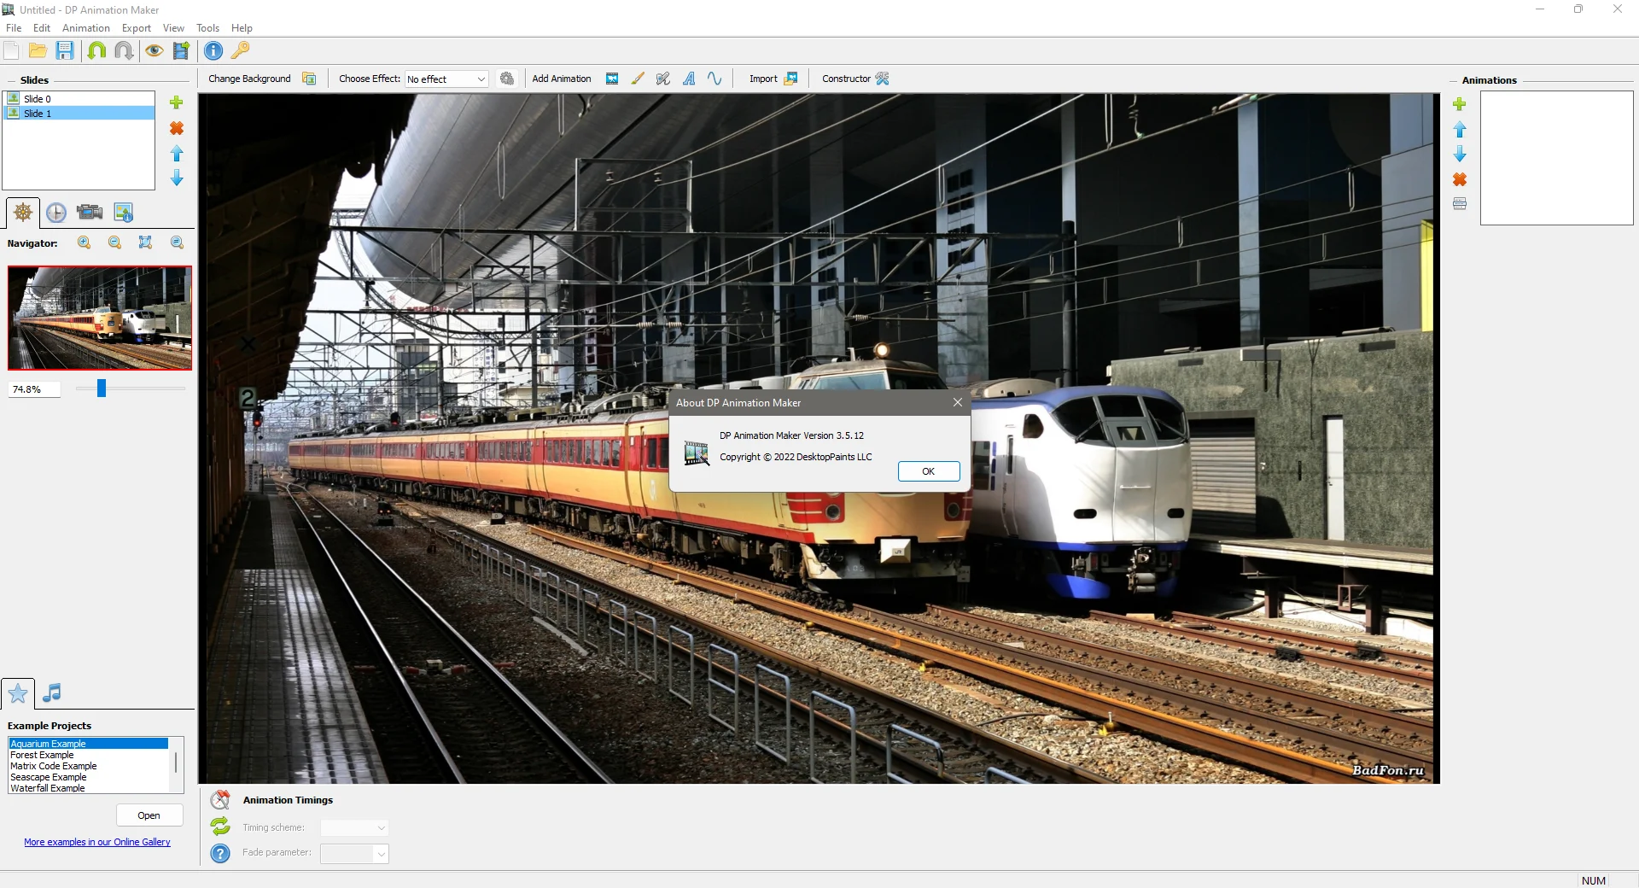Image resolution: width=1639 pixels, height=888 pixels.
Task: Open the Constructor tools icon
Action: tap(883, 79)
